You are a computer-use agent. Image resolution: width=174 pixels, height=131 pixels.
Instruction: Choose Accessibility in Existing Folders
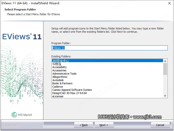(x=107, y=67)
